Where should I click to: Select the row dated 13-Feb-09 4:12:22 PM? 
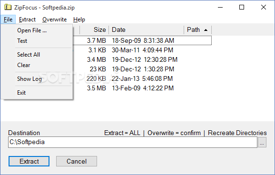coord(142,88)
